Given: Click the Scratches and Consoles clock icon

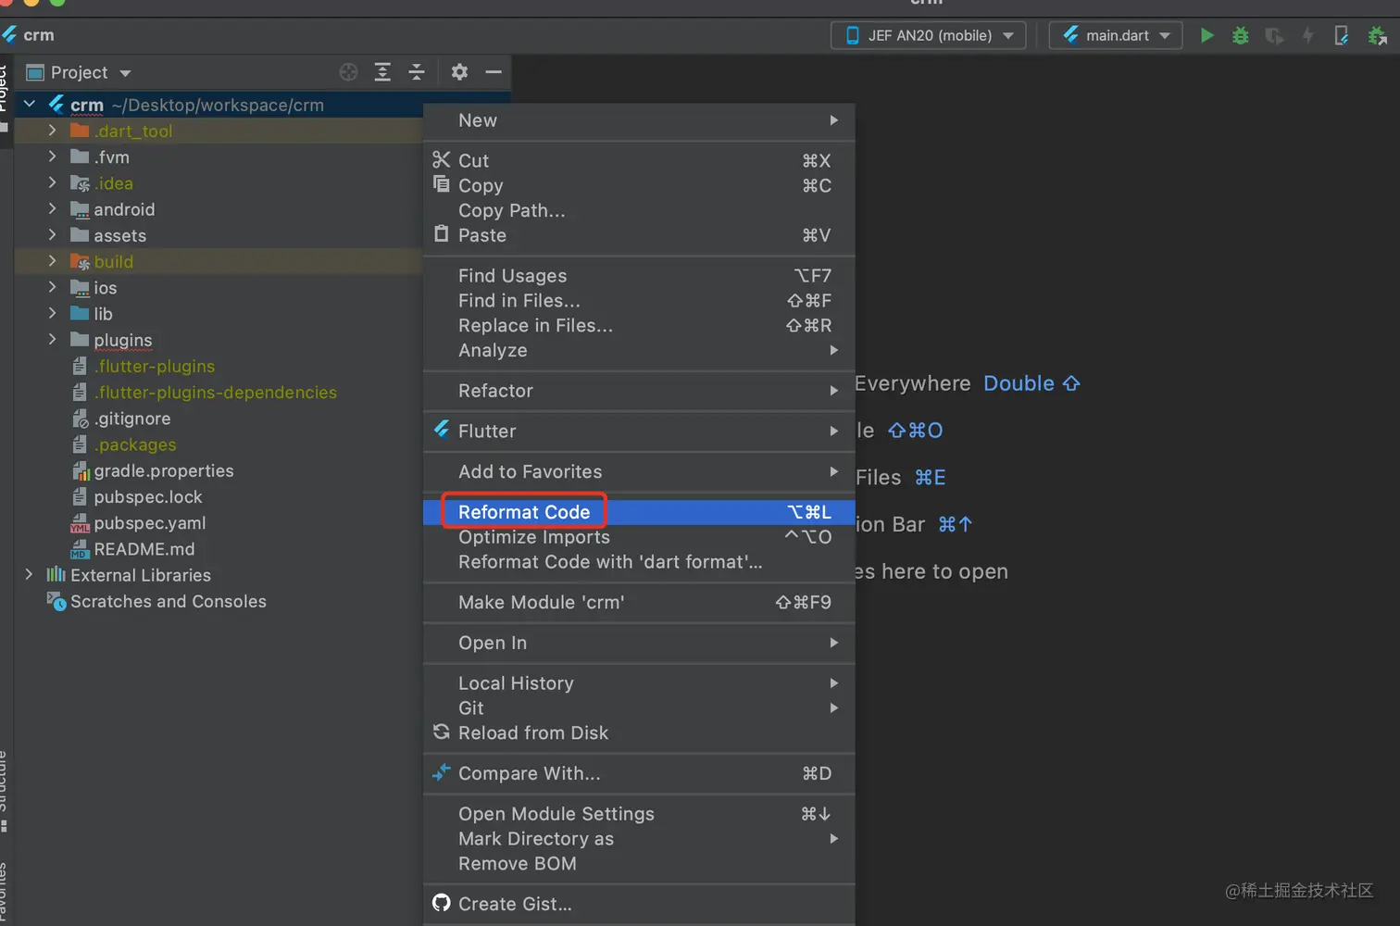Looking at the screenshot, I should 56,601.
